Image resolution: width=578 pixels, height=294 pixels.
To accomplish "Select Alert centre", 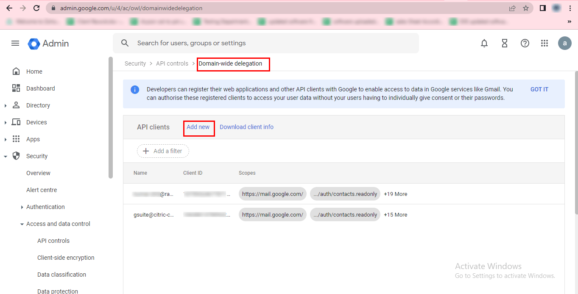I will pos(42,190).
